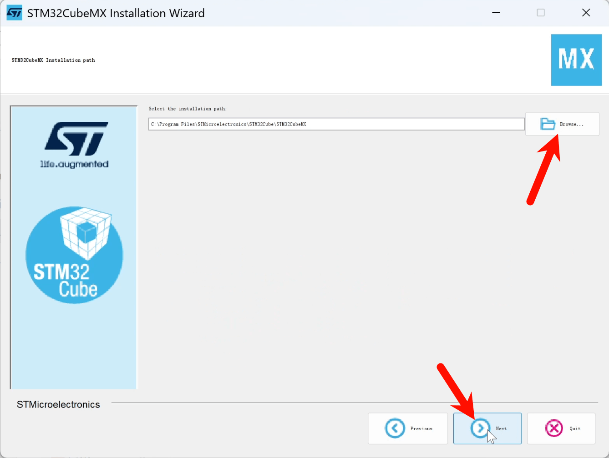This screenshot has height=458, width=609.
Task: Click the STMicroelectronics footer text
Action: 58,404
